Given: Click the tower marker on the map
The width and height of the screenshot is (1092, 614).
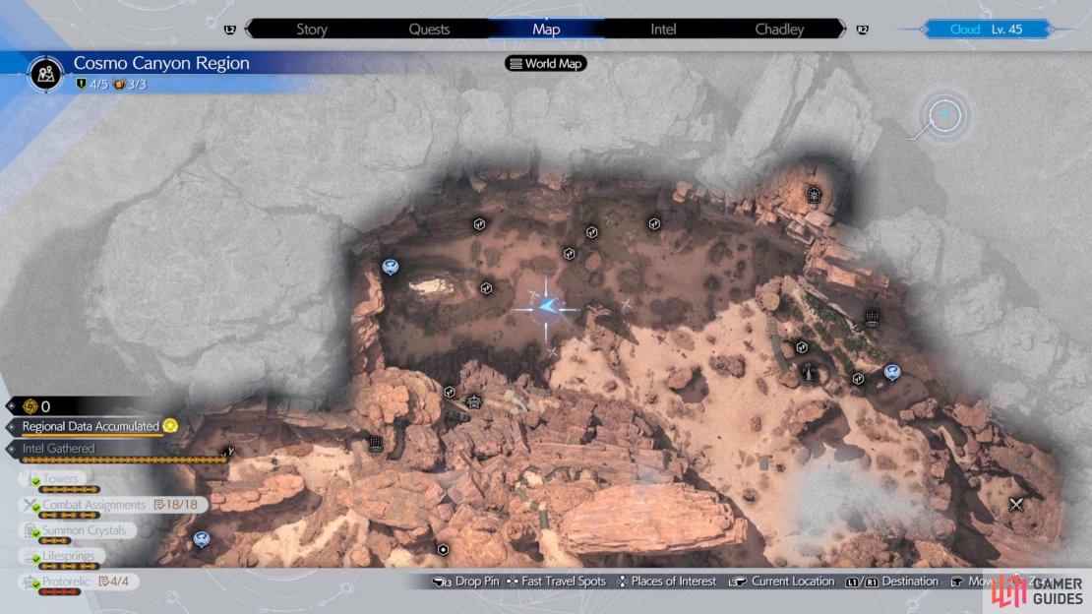Looking at the screenshot, I should (x=808, y=373).
